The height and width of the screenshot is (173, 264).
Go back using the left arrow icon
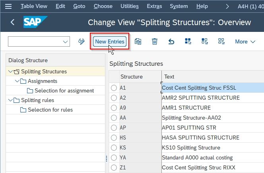pos(12,22)
